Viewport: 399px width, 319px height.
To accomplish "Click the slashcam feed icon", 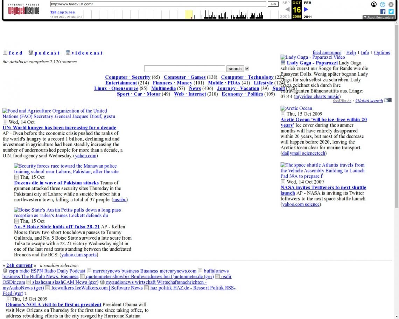I will 28,282.
